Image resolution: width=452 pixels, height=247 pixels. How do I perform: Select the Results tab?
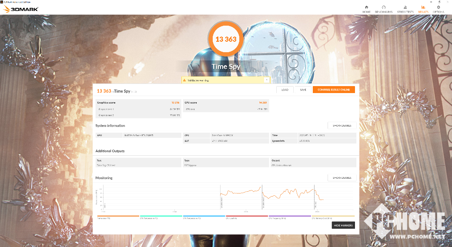[x=423, y=9]
